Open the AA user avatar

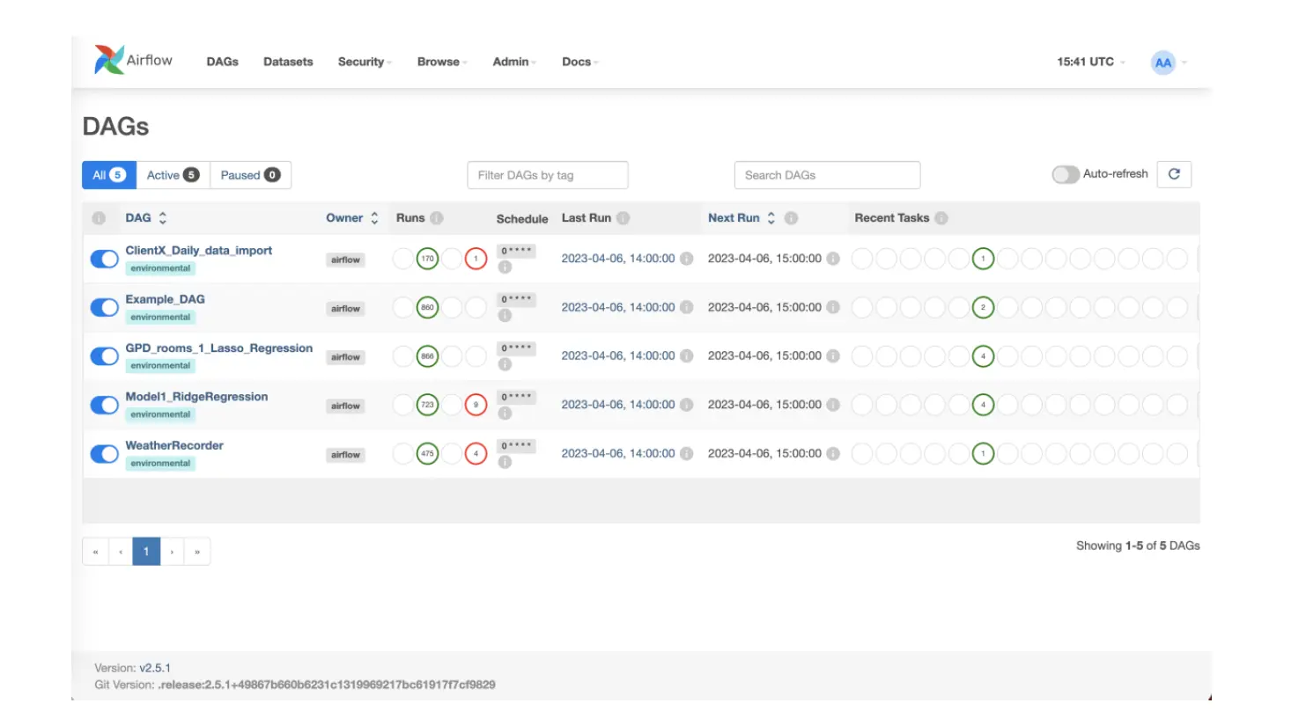[1163, 62]
